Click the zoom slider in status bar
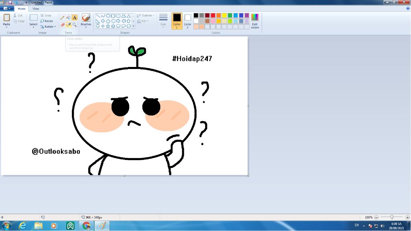Screen dimensions: 411x231 click(392, 217)
